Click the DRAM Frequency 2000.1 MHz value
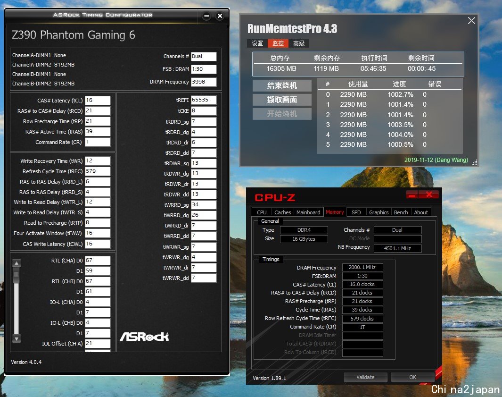This screenshot has width=502, height=397. [362, 267]
